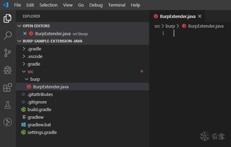
Task: Open gradlew.bat from the file tree
Action: pos(39,125)
